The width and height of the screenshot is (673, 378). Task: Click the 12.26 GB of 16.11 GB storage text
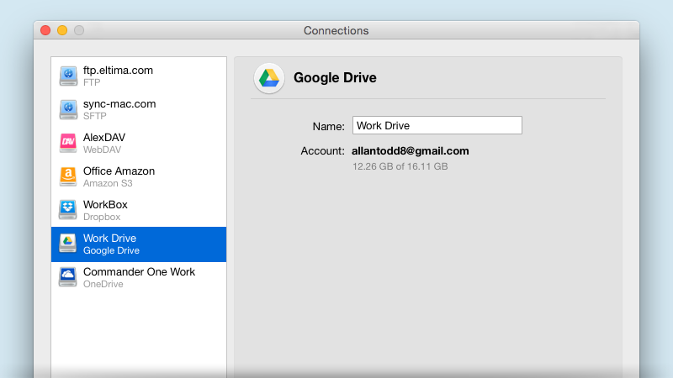click(400, 166)
